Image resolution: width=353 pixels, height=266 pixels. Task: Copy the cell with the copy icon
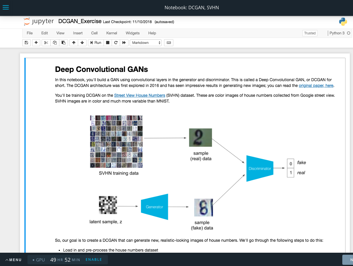tap(55, 42)
